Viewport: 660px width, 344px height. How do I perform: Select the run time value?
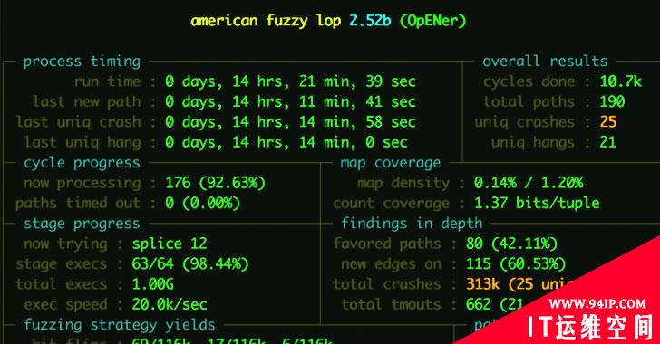coord(290,81)
